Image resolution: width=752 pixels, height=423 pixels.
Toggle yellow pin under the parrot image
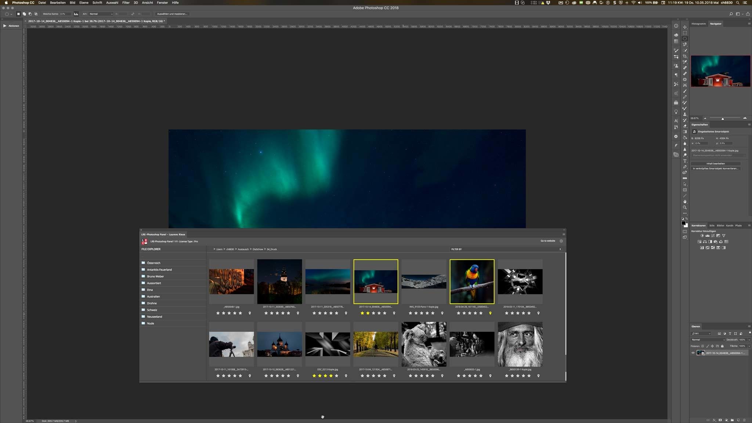pyautogui.click(x=490, y=313)
